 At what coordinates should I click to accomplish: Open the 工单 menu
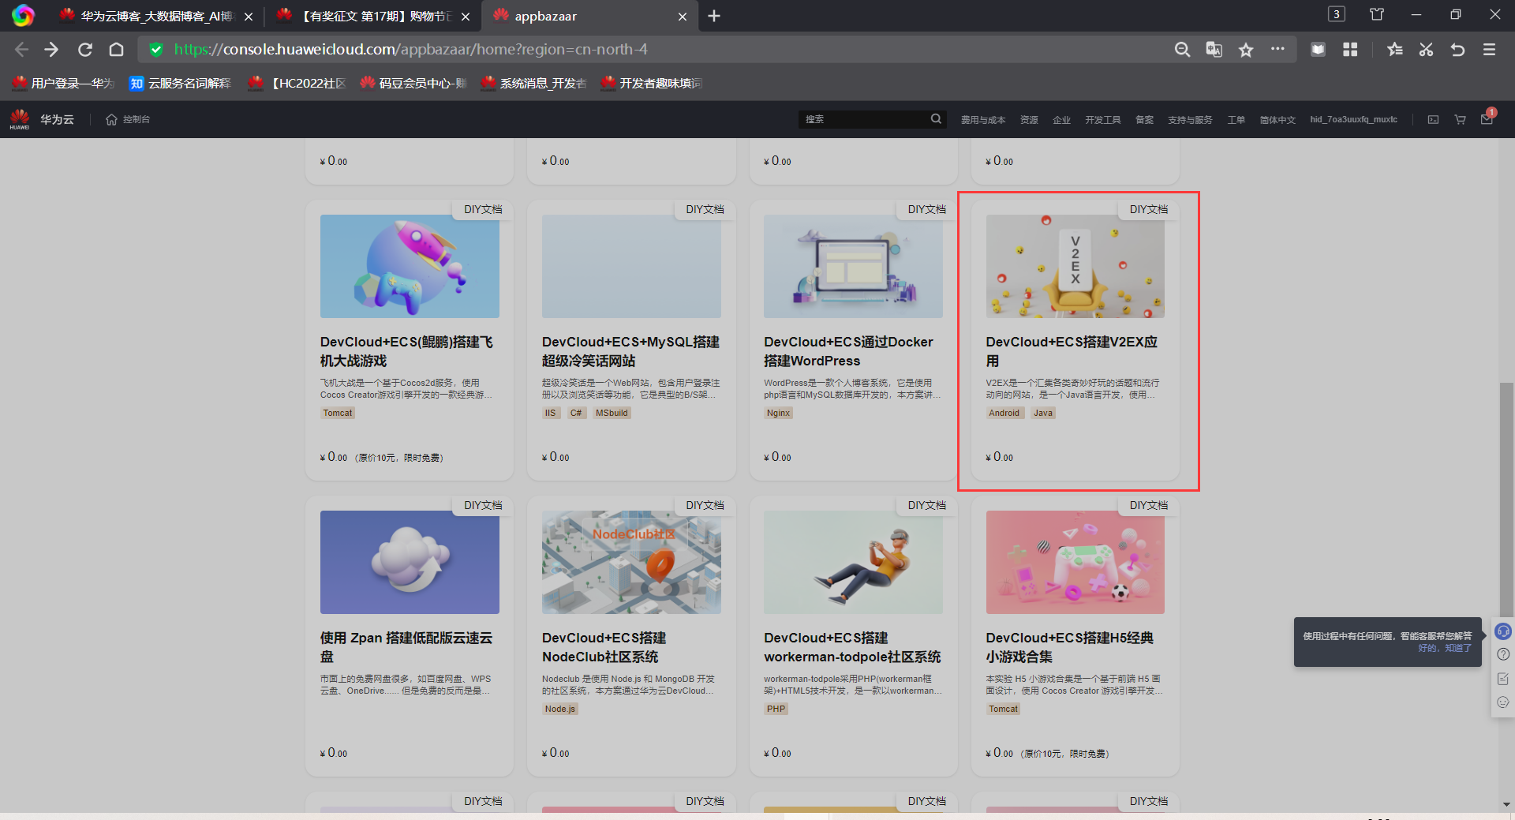(1236, 120)
